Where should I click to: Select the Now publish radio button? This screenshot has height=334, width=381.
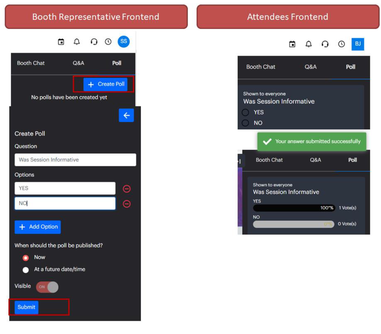26,258
